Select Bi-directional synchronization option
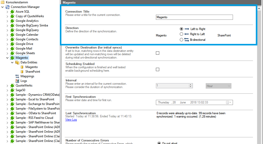The width and height of the screenshot is (263, 144). [x=181, y=40]
